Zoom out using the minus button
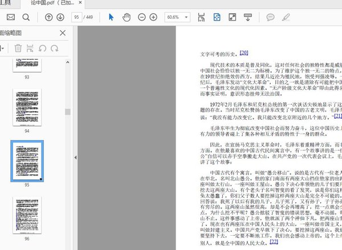 pyautogui.click(x=142, y=17)
